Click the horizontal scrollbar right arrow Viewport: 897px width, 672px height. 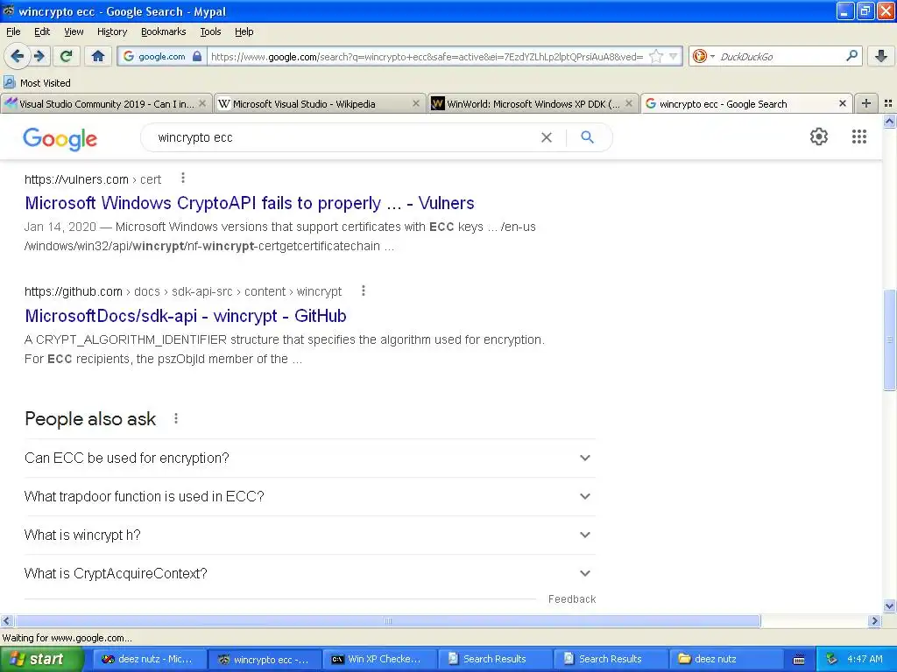click(874, 620)
